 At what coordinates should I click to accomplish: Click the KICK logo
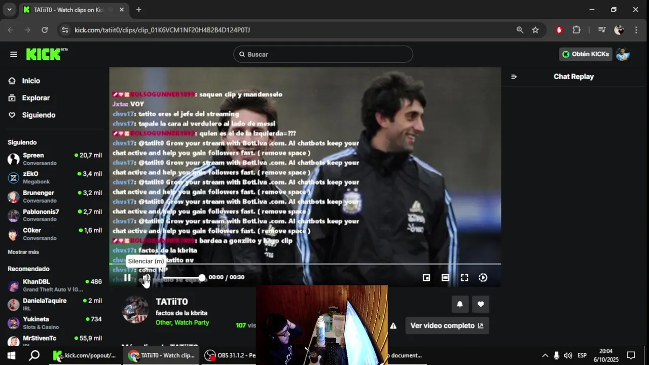[47, 54]
